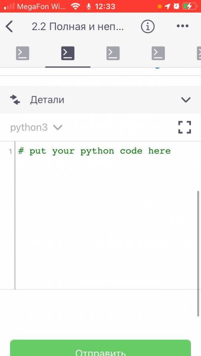
Task: Switch to the fourth code step icon
Action: point(158,53)
